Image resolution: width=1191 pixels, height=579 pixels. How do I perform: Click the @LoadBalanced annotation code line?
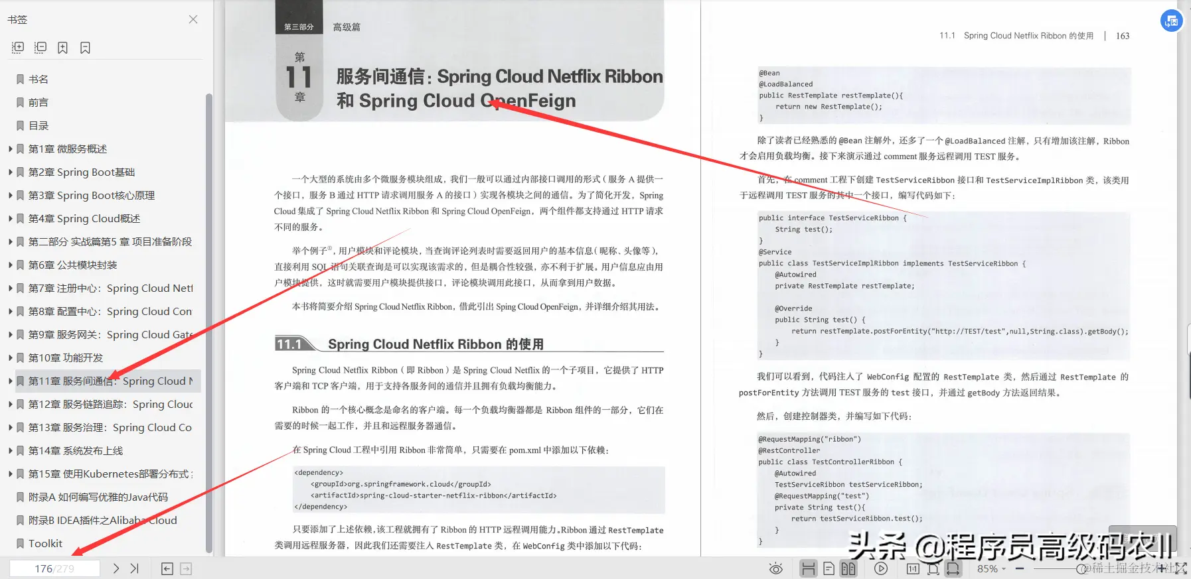tap(786, 84)
